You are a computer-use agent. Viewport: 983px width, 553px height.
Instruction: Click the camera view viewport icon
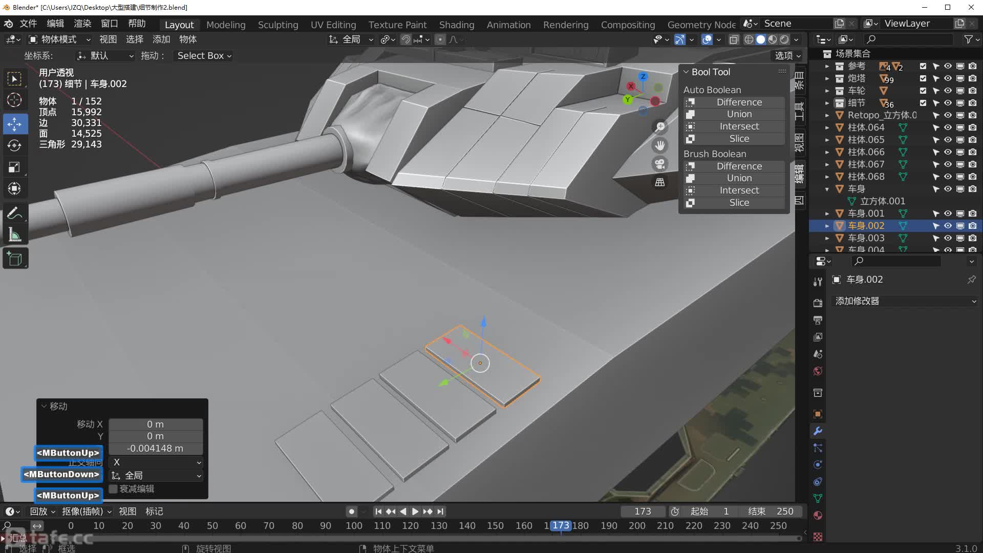click(660, 164)
